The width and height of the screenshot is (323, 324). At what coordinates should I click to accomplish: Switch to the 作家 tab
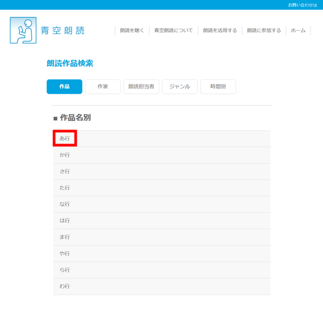[103, 87]
